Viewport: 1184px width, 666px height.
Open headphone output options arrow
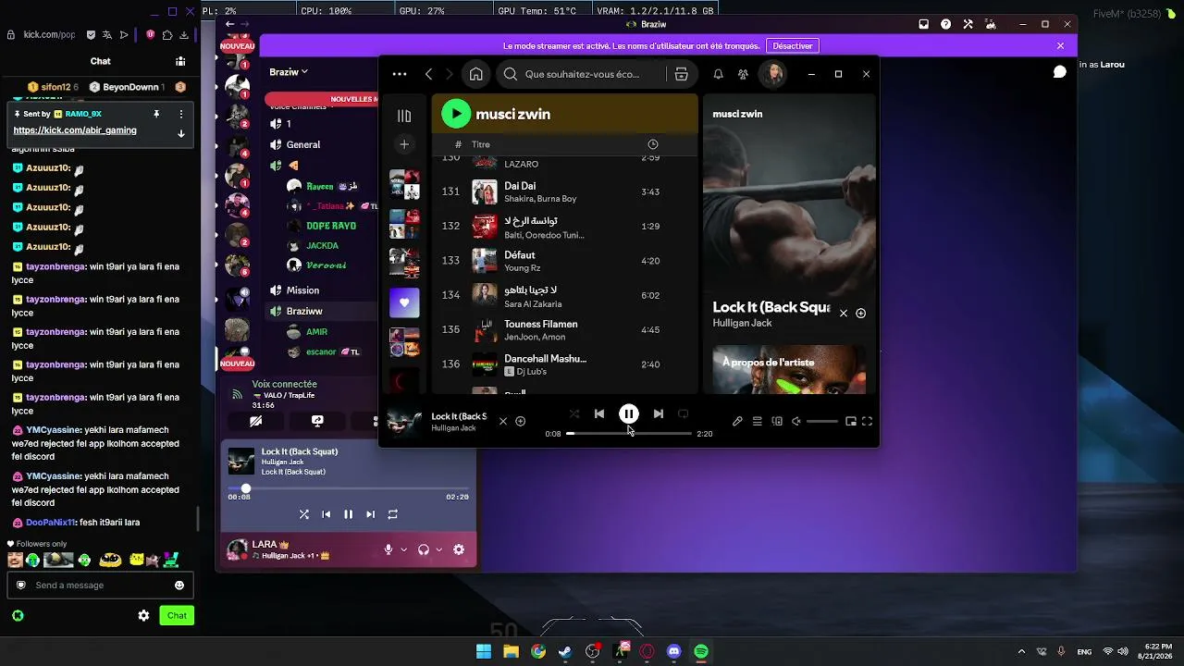pyautogui.click(x=439, y=549)
